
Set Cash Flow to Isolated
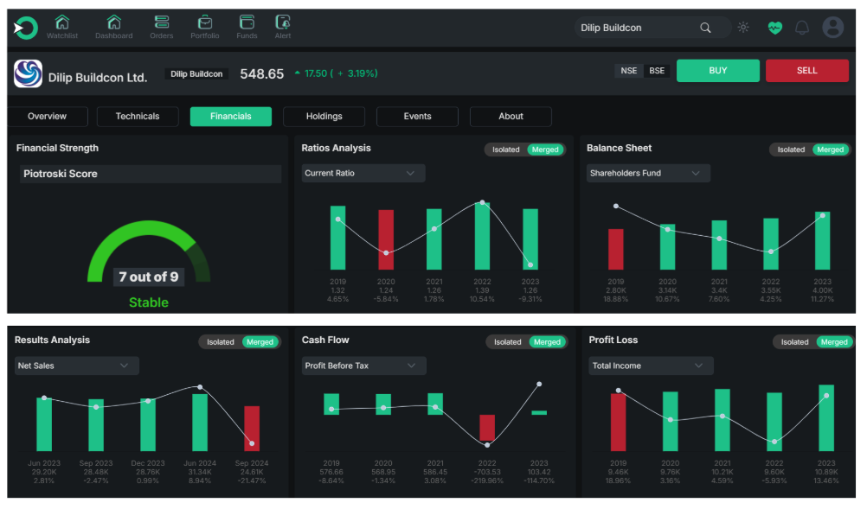pos(508,342)
